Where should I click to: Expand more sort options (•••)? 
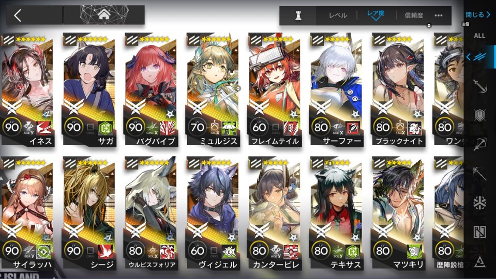coord(439,15)
